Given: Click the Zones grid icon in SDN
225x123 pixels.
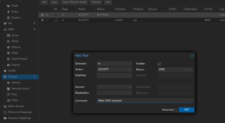Looking at the screenshot, I should coord(8,35).
